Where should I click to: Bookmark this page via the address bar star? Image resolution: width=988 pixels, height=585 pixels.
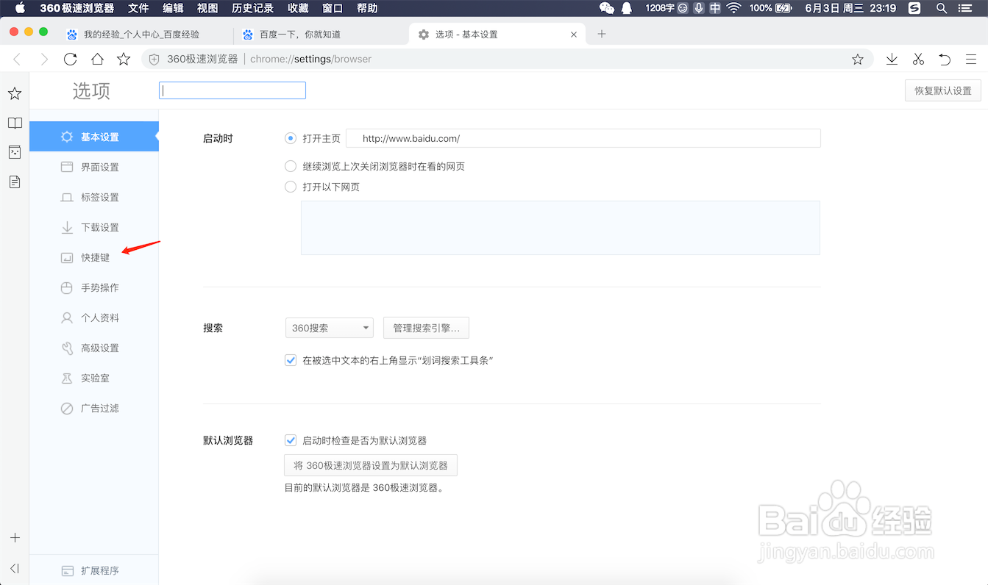click(x=858, y=58)
